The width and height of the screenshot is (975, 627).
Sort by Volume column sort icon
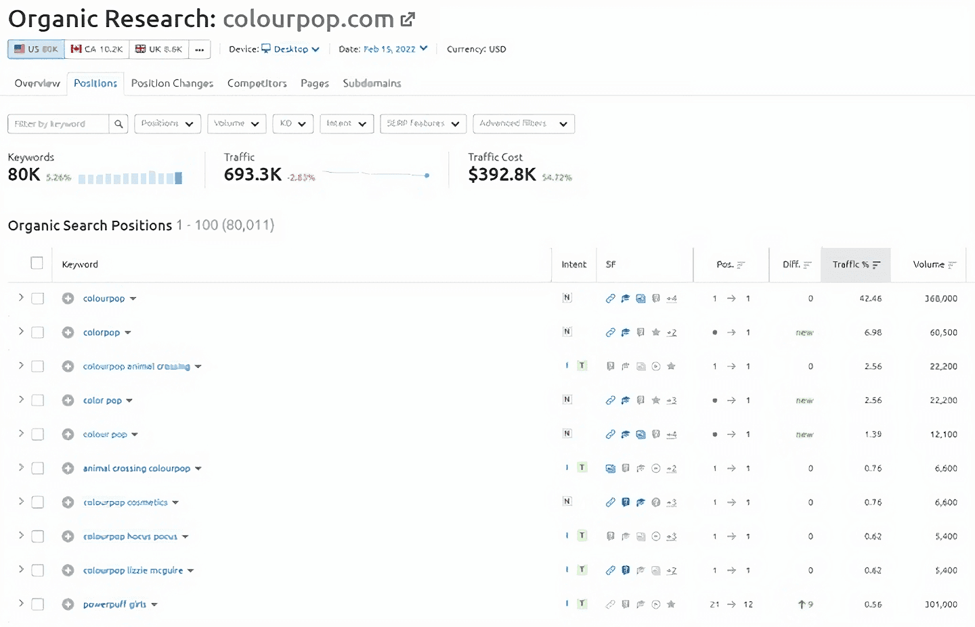[952, 265]
